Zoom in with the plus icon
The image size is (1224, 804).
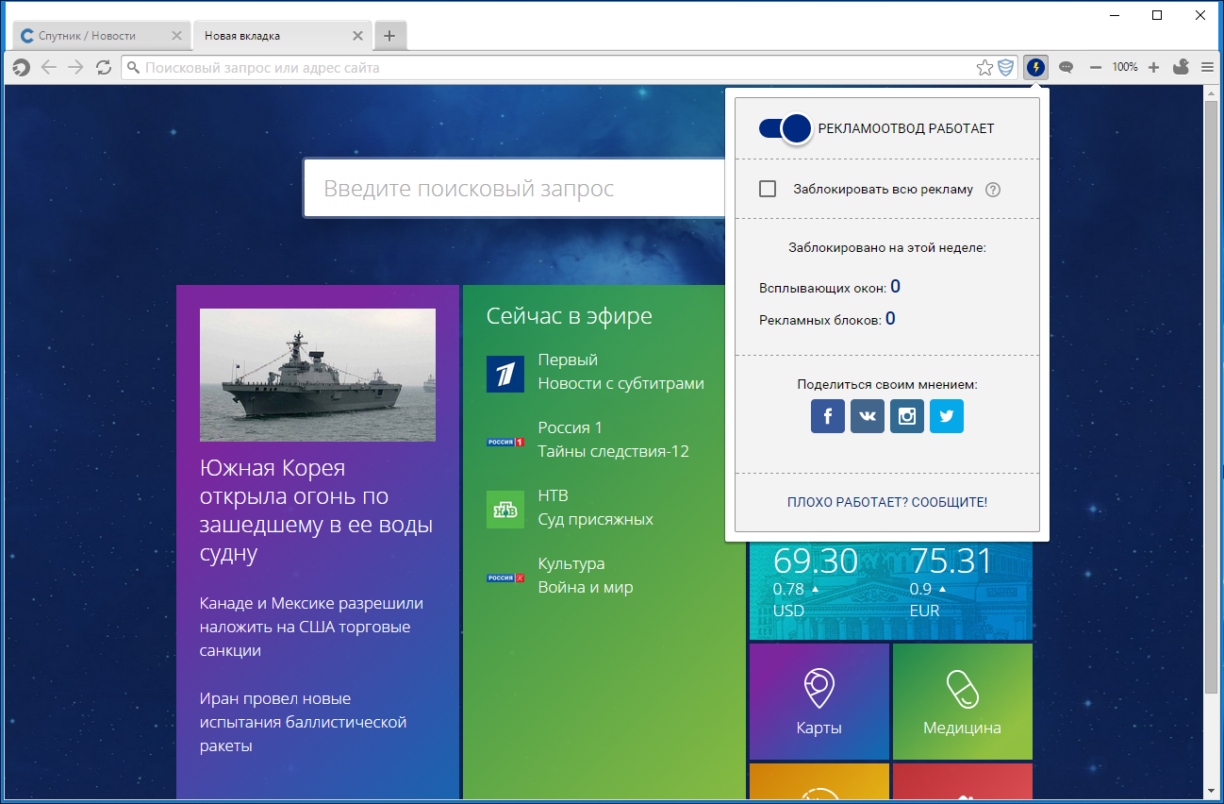point(1153,68)
